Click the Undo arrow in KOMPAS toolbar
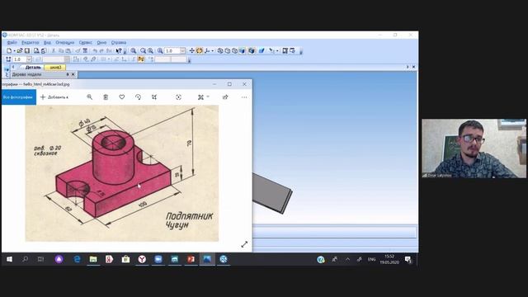 (95, 51)
